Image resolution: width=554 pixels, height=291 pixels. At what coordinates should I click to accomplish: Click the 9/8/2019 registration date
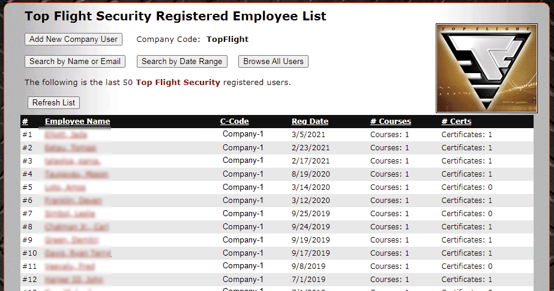pos(309,266)
